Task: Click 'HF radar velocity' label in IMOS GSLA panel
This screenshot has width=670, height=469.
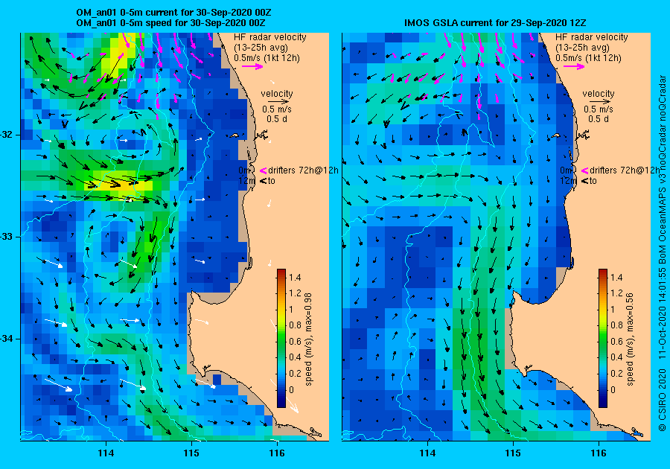Action: coord(592,37)
